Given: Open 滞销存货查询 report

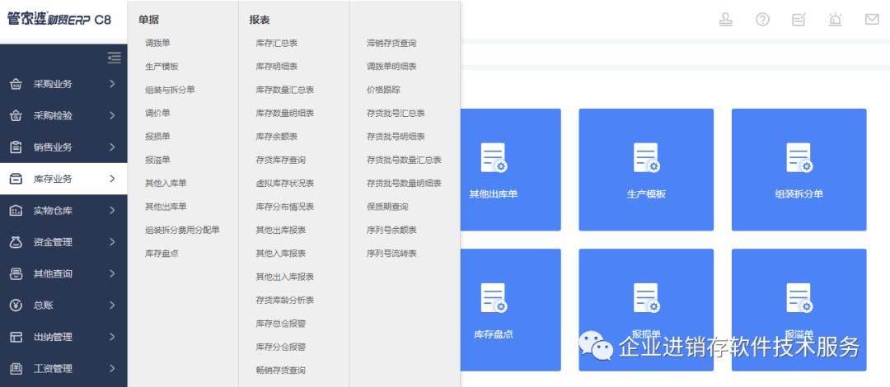Looking at the screenshot, I should pyautogui.click(x=391, y=43).
